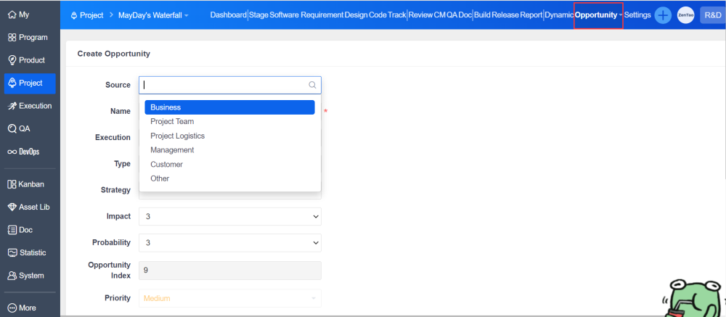Open the My dashboard sidebar icon
This screenshot has width=726, height=317.
(x=20, y=15)
